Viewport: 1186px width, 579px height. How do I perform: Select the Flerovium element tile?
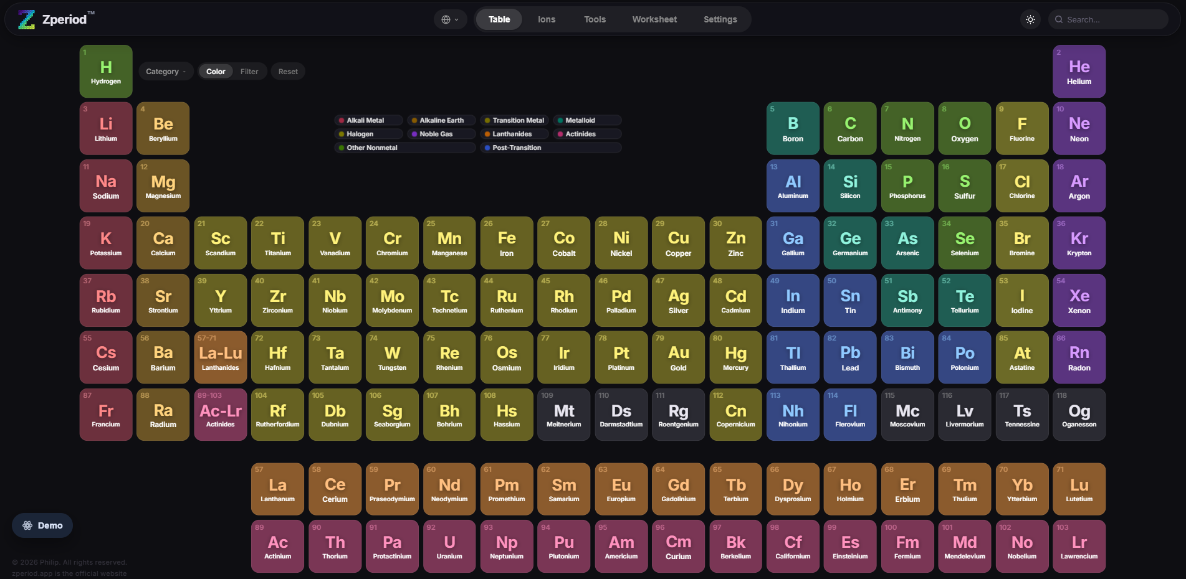coord(850,415)
